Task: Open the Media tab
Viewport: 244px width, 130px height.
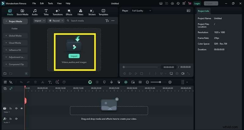Action: coord(10,12)
